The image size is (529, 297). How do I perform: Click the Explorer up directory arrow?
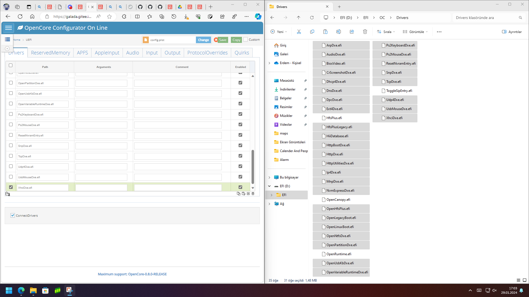point(299,18)
